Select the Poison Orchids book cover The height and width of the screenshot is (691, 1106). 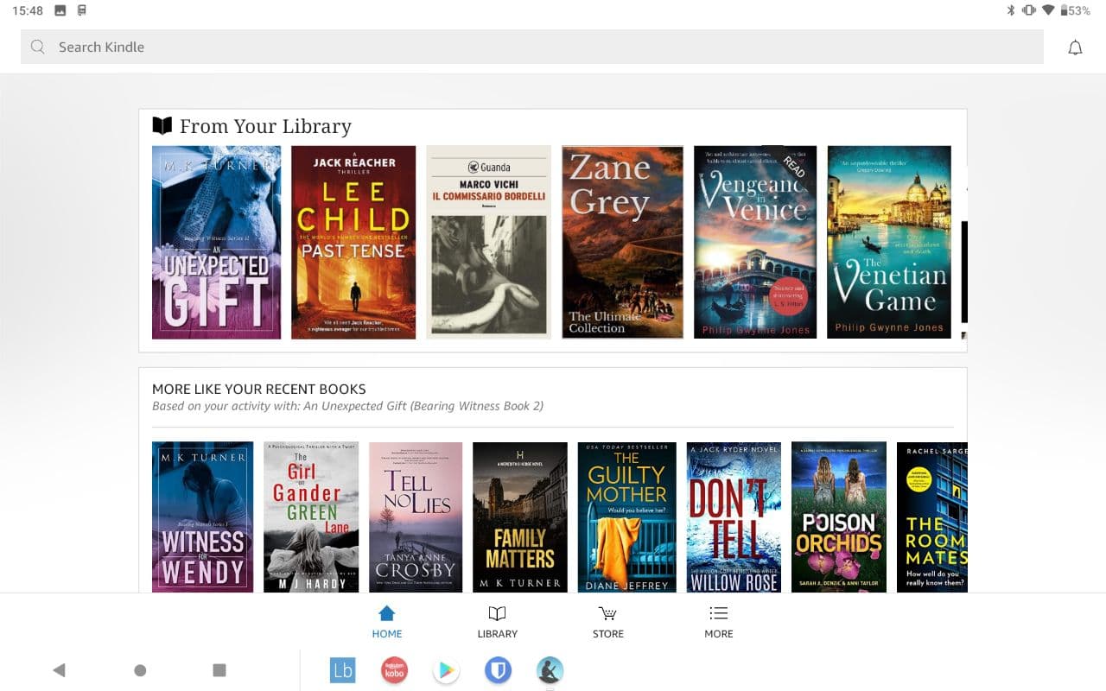tap(839, 517)
